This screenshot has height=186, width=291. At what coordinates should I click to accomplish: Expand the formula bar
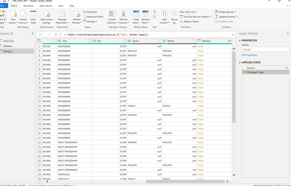pyautogui.click(x=233, y=35)
